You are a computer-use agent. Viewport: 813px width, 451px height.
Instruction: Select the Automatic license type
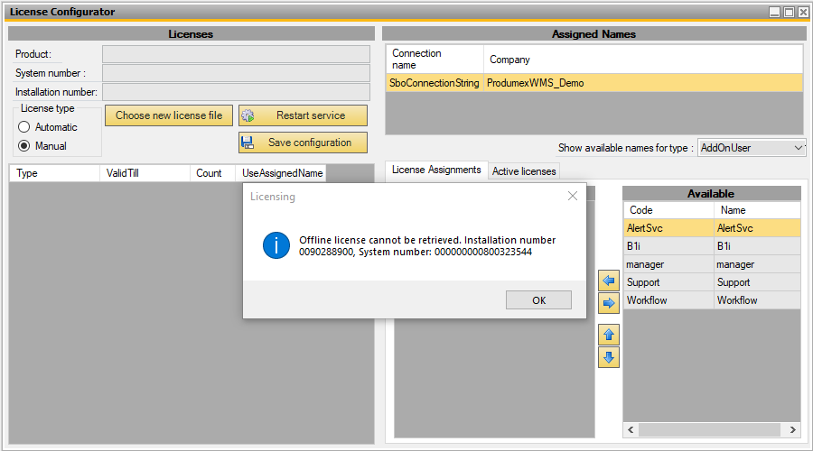point(24,127)
